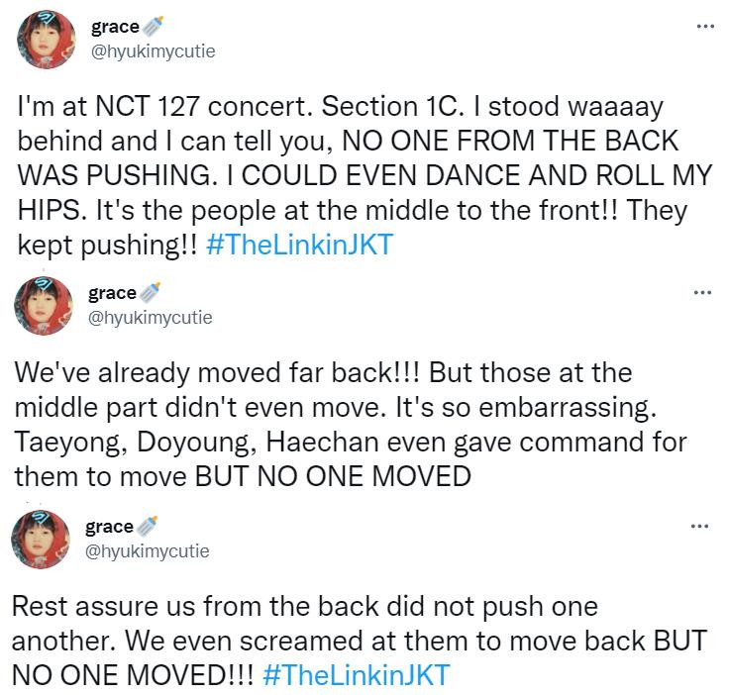The height and width of the screenshot is (695, 729).
Task: Click @hyukimycutie handle on the "Rest assure" tweet
Action: 148,550
